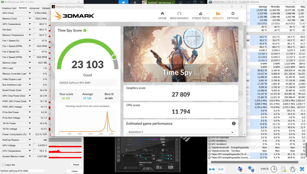Open the 3DMark Home section

pyautogui.click(x=162, y=16)
